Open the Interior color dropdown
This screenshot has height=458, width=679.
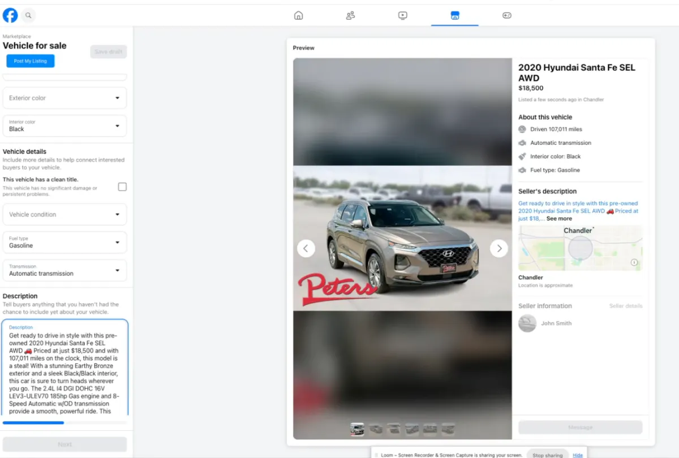click(x=65, y=126)
